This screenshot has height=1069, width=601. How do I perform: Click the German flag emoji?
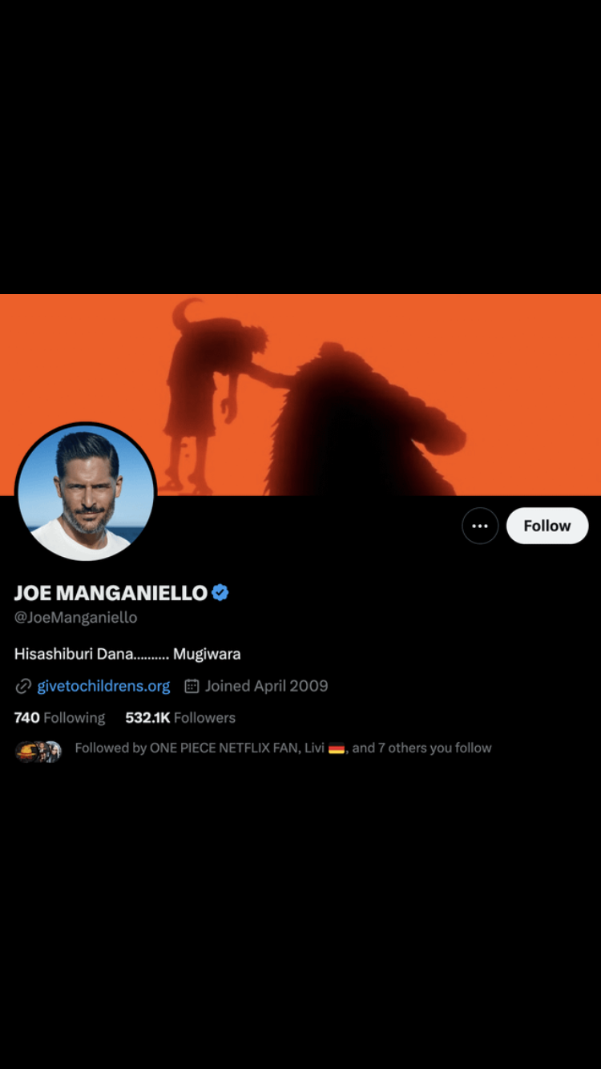(337, 748)
